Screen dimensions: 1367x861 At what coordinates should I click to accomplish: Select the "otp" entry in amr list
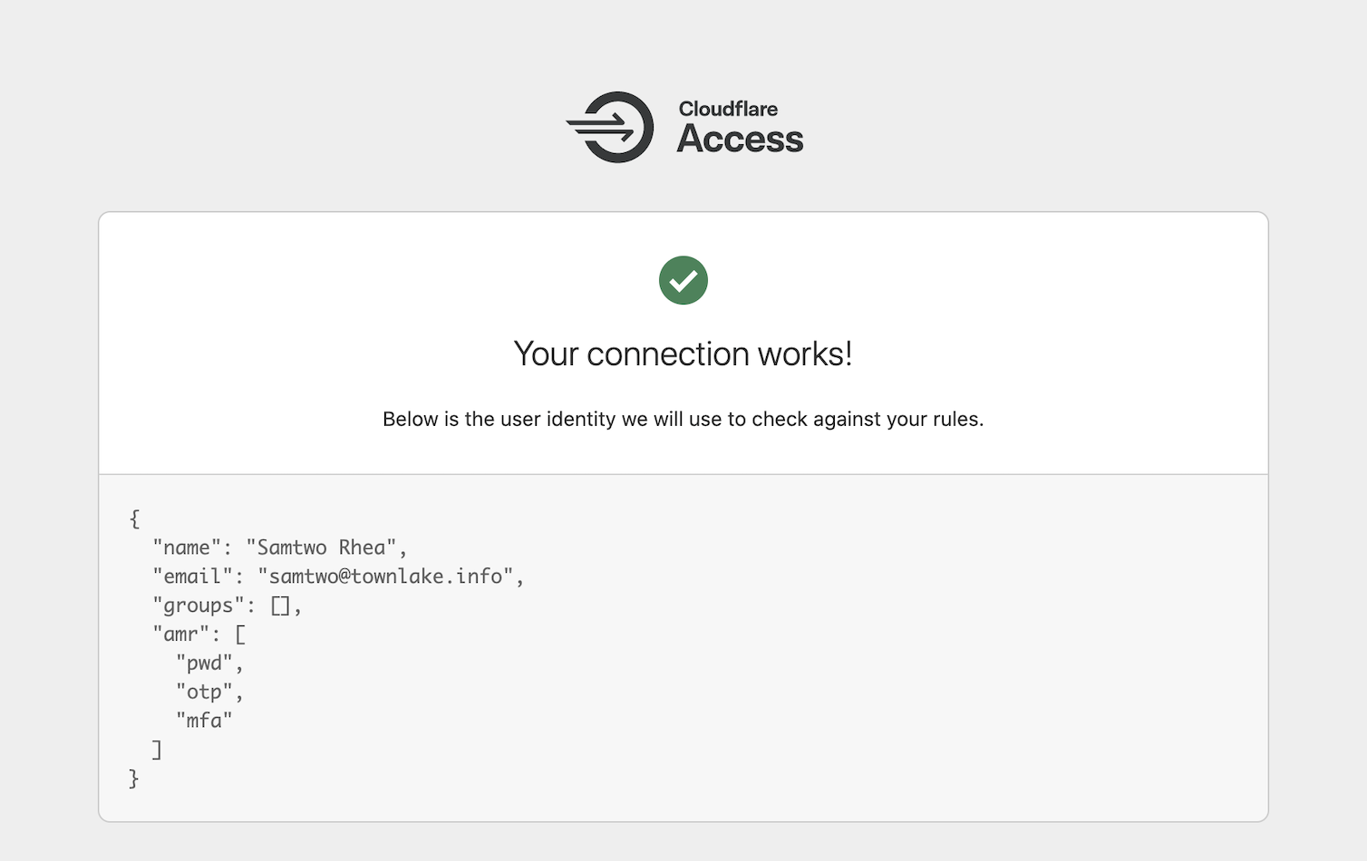[x=204, y=692]
